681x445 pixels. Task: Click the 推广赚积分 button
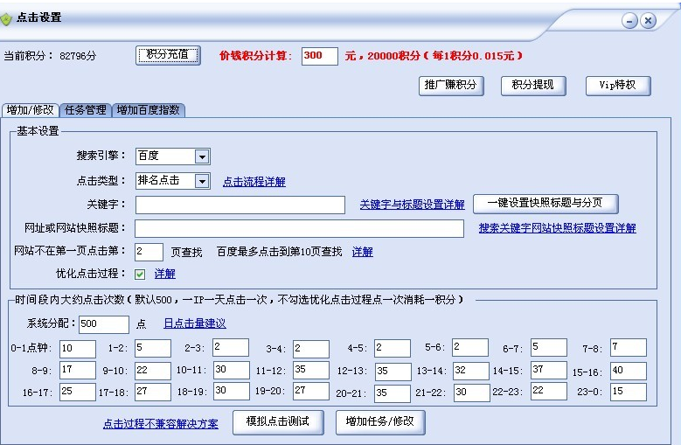[x=451, y=86]
